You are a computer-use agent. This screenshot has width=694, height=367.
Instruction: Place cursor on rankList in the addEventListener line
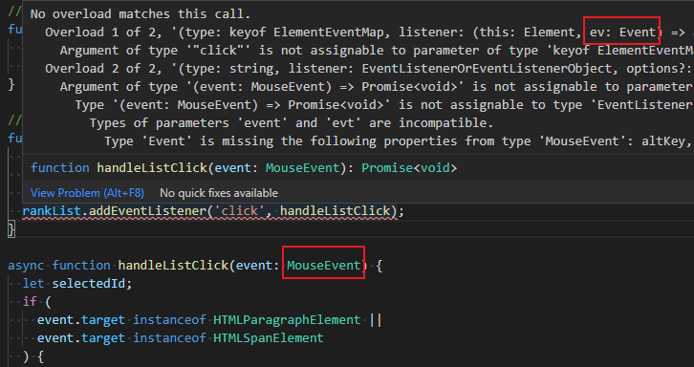[52, 210]
